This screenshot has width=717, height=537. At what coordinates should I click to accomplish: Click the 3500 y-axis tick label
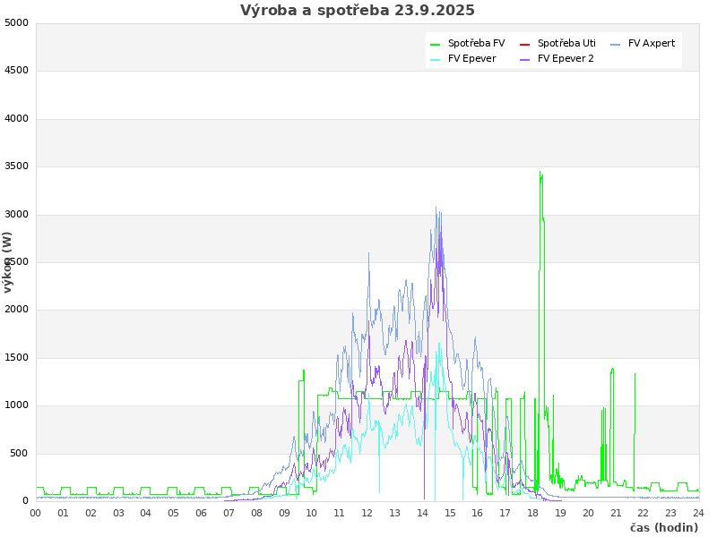(16, 166)
